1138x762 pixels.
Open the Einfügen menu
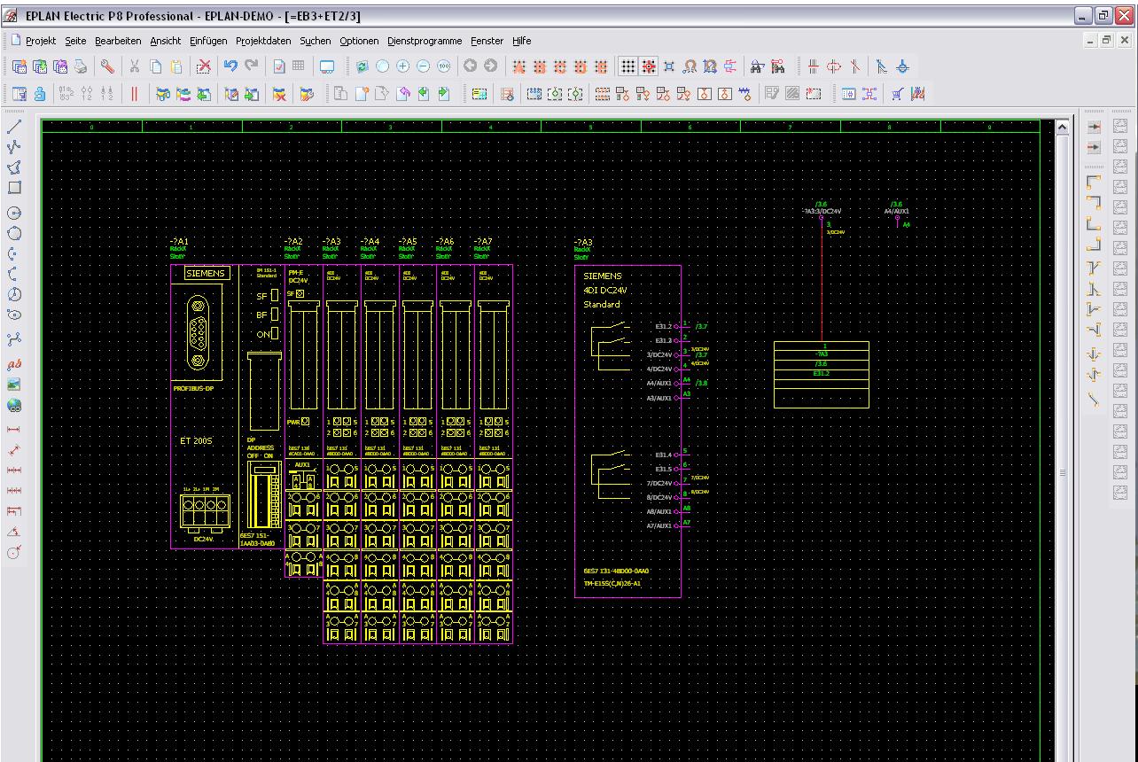point(207,41)
